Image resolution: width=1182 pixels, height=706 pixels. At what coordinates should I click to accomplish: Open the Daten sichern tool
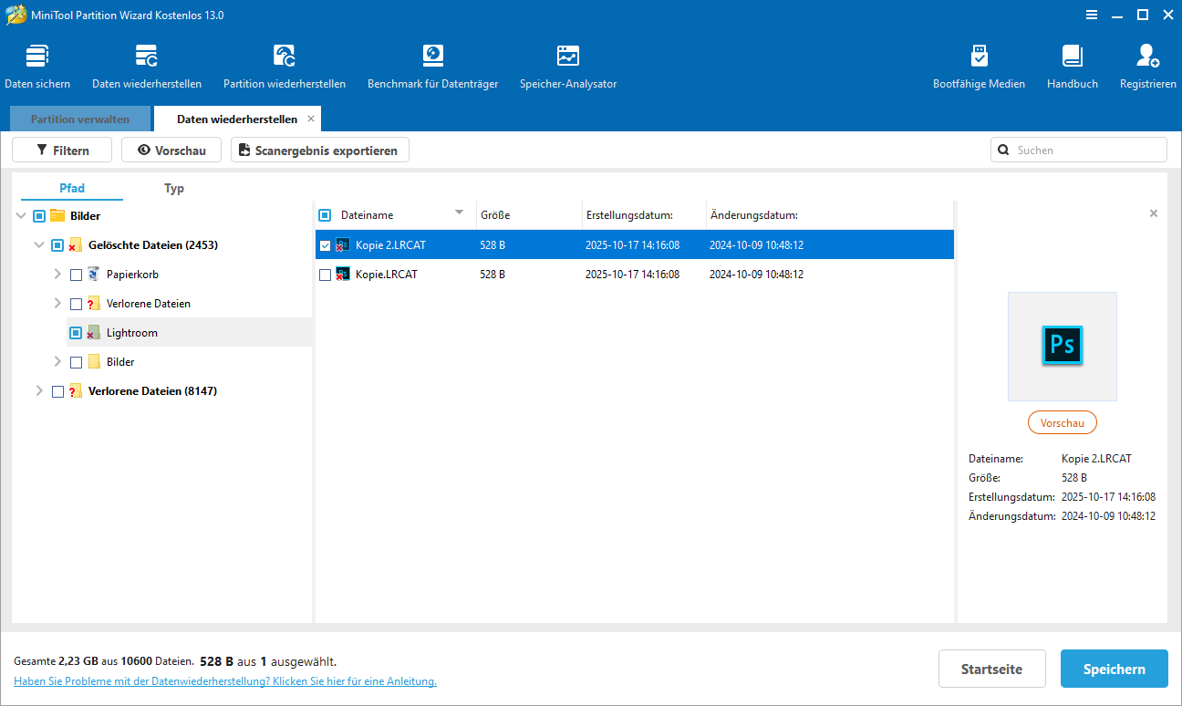(37, 67)
